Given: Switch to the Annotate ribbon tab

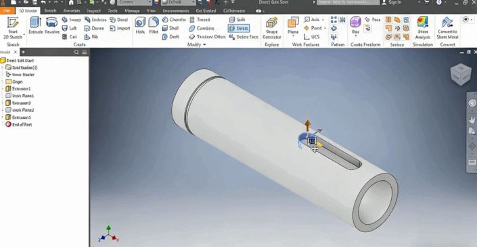Looking at the screenshot, I should [x=72, y=11].
